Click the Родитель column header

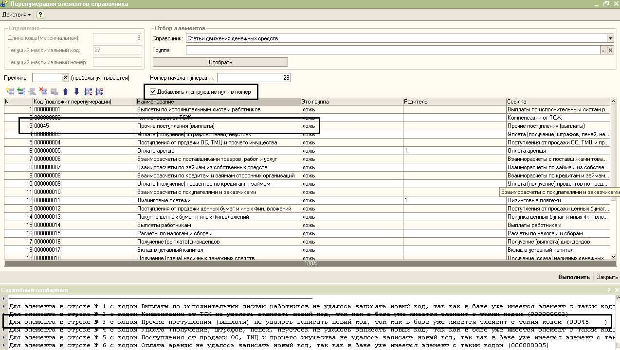[x=455, y=102]
